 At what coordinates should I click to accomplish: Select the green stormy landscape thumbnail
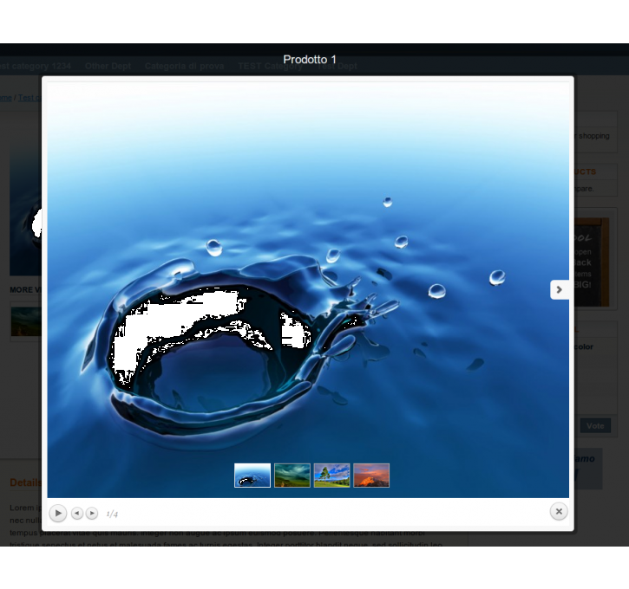coord(292,476)
